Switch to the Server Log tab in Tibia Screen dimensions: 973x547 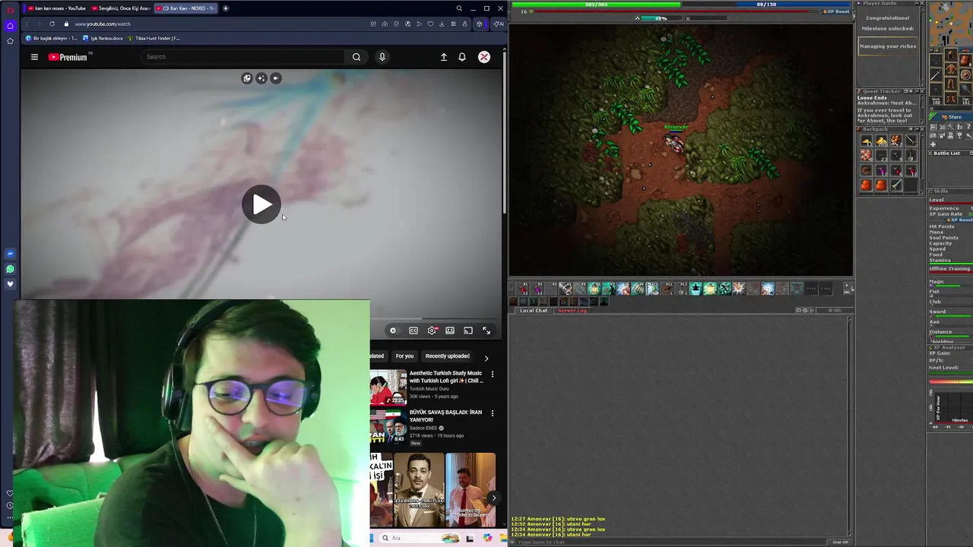click(x=572, y=310)
